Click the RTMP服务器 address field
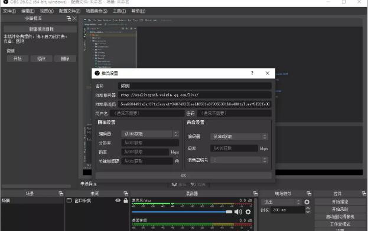Screen dimensions: 368x231 coord(195,95)
